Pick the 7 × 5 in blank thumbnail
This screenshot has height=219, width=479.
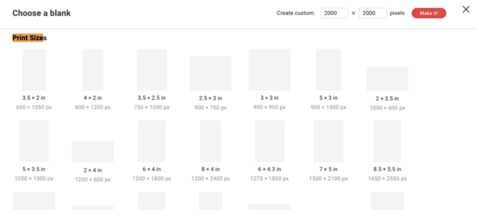(328, 141)
